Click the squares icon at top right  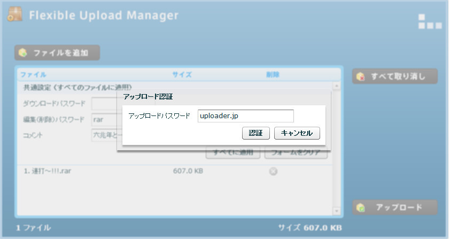click(430, 21)
